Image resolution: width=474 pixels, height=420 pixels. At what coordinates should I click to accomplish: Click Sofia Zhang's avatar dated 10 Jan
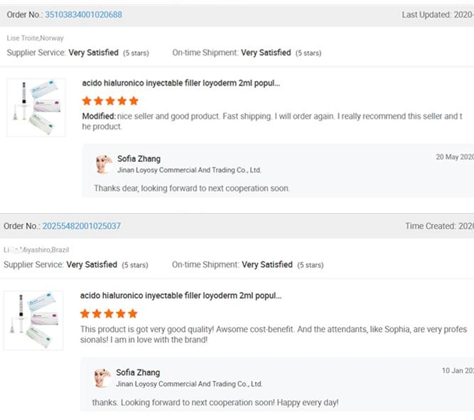tap(102, 377)
